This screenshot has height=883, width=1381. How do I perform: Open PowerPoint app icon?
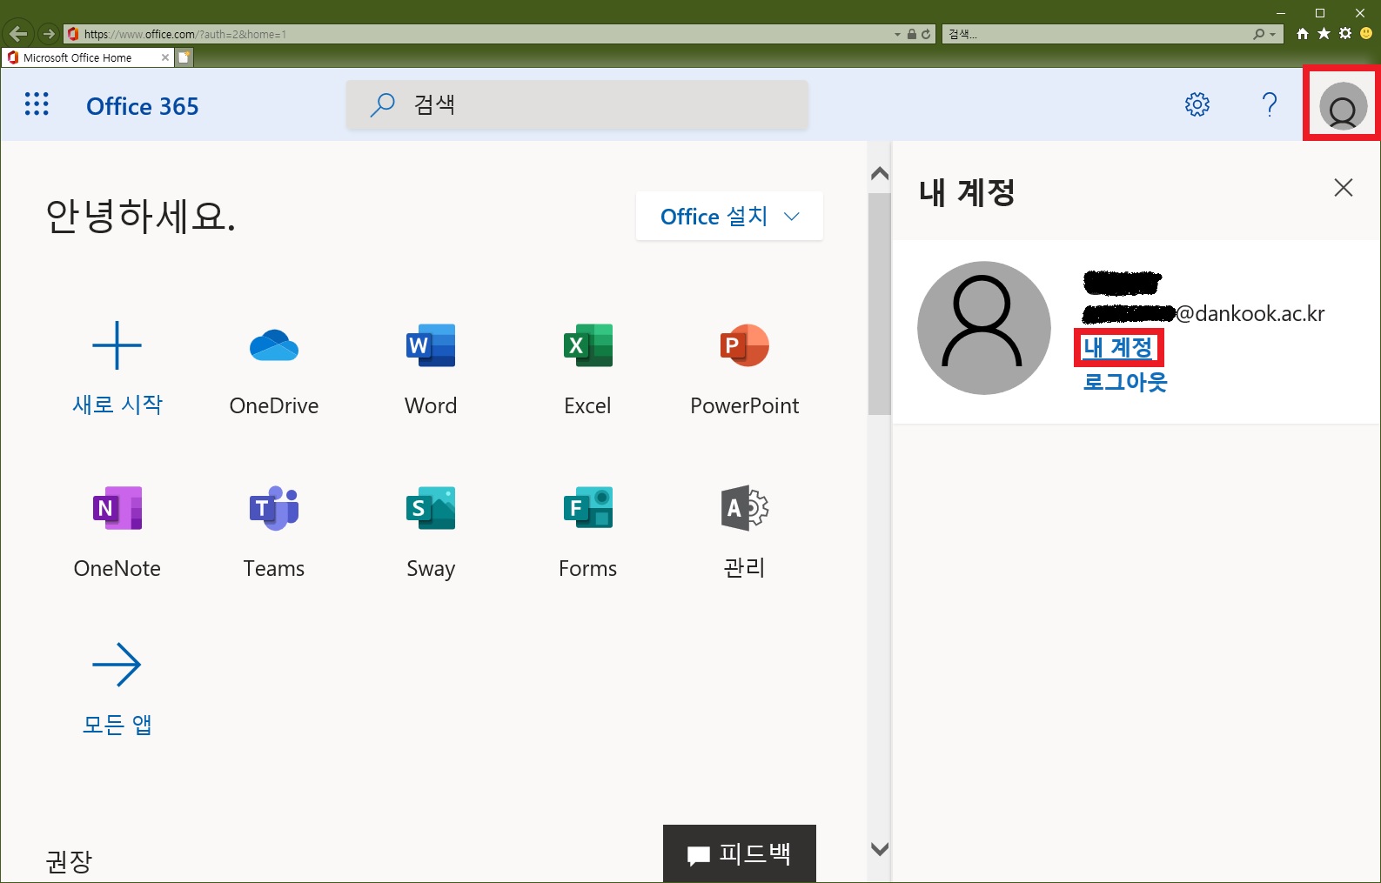coord(745,345)
